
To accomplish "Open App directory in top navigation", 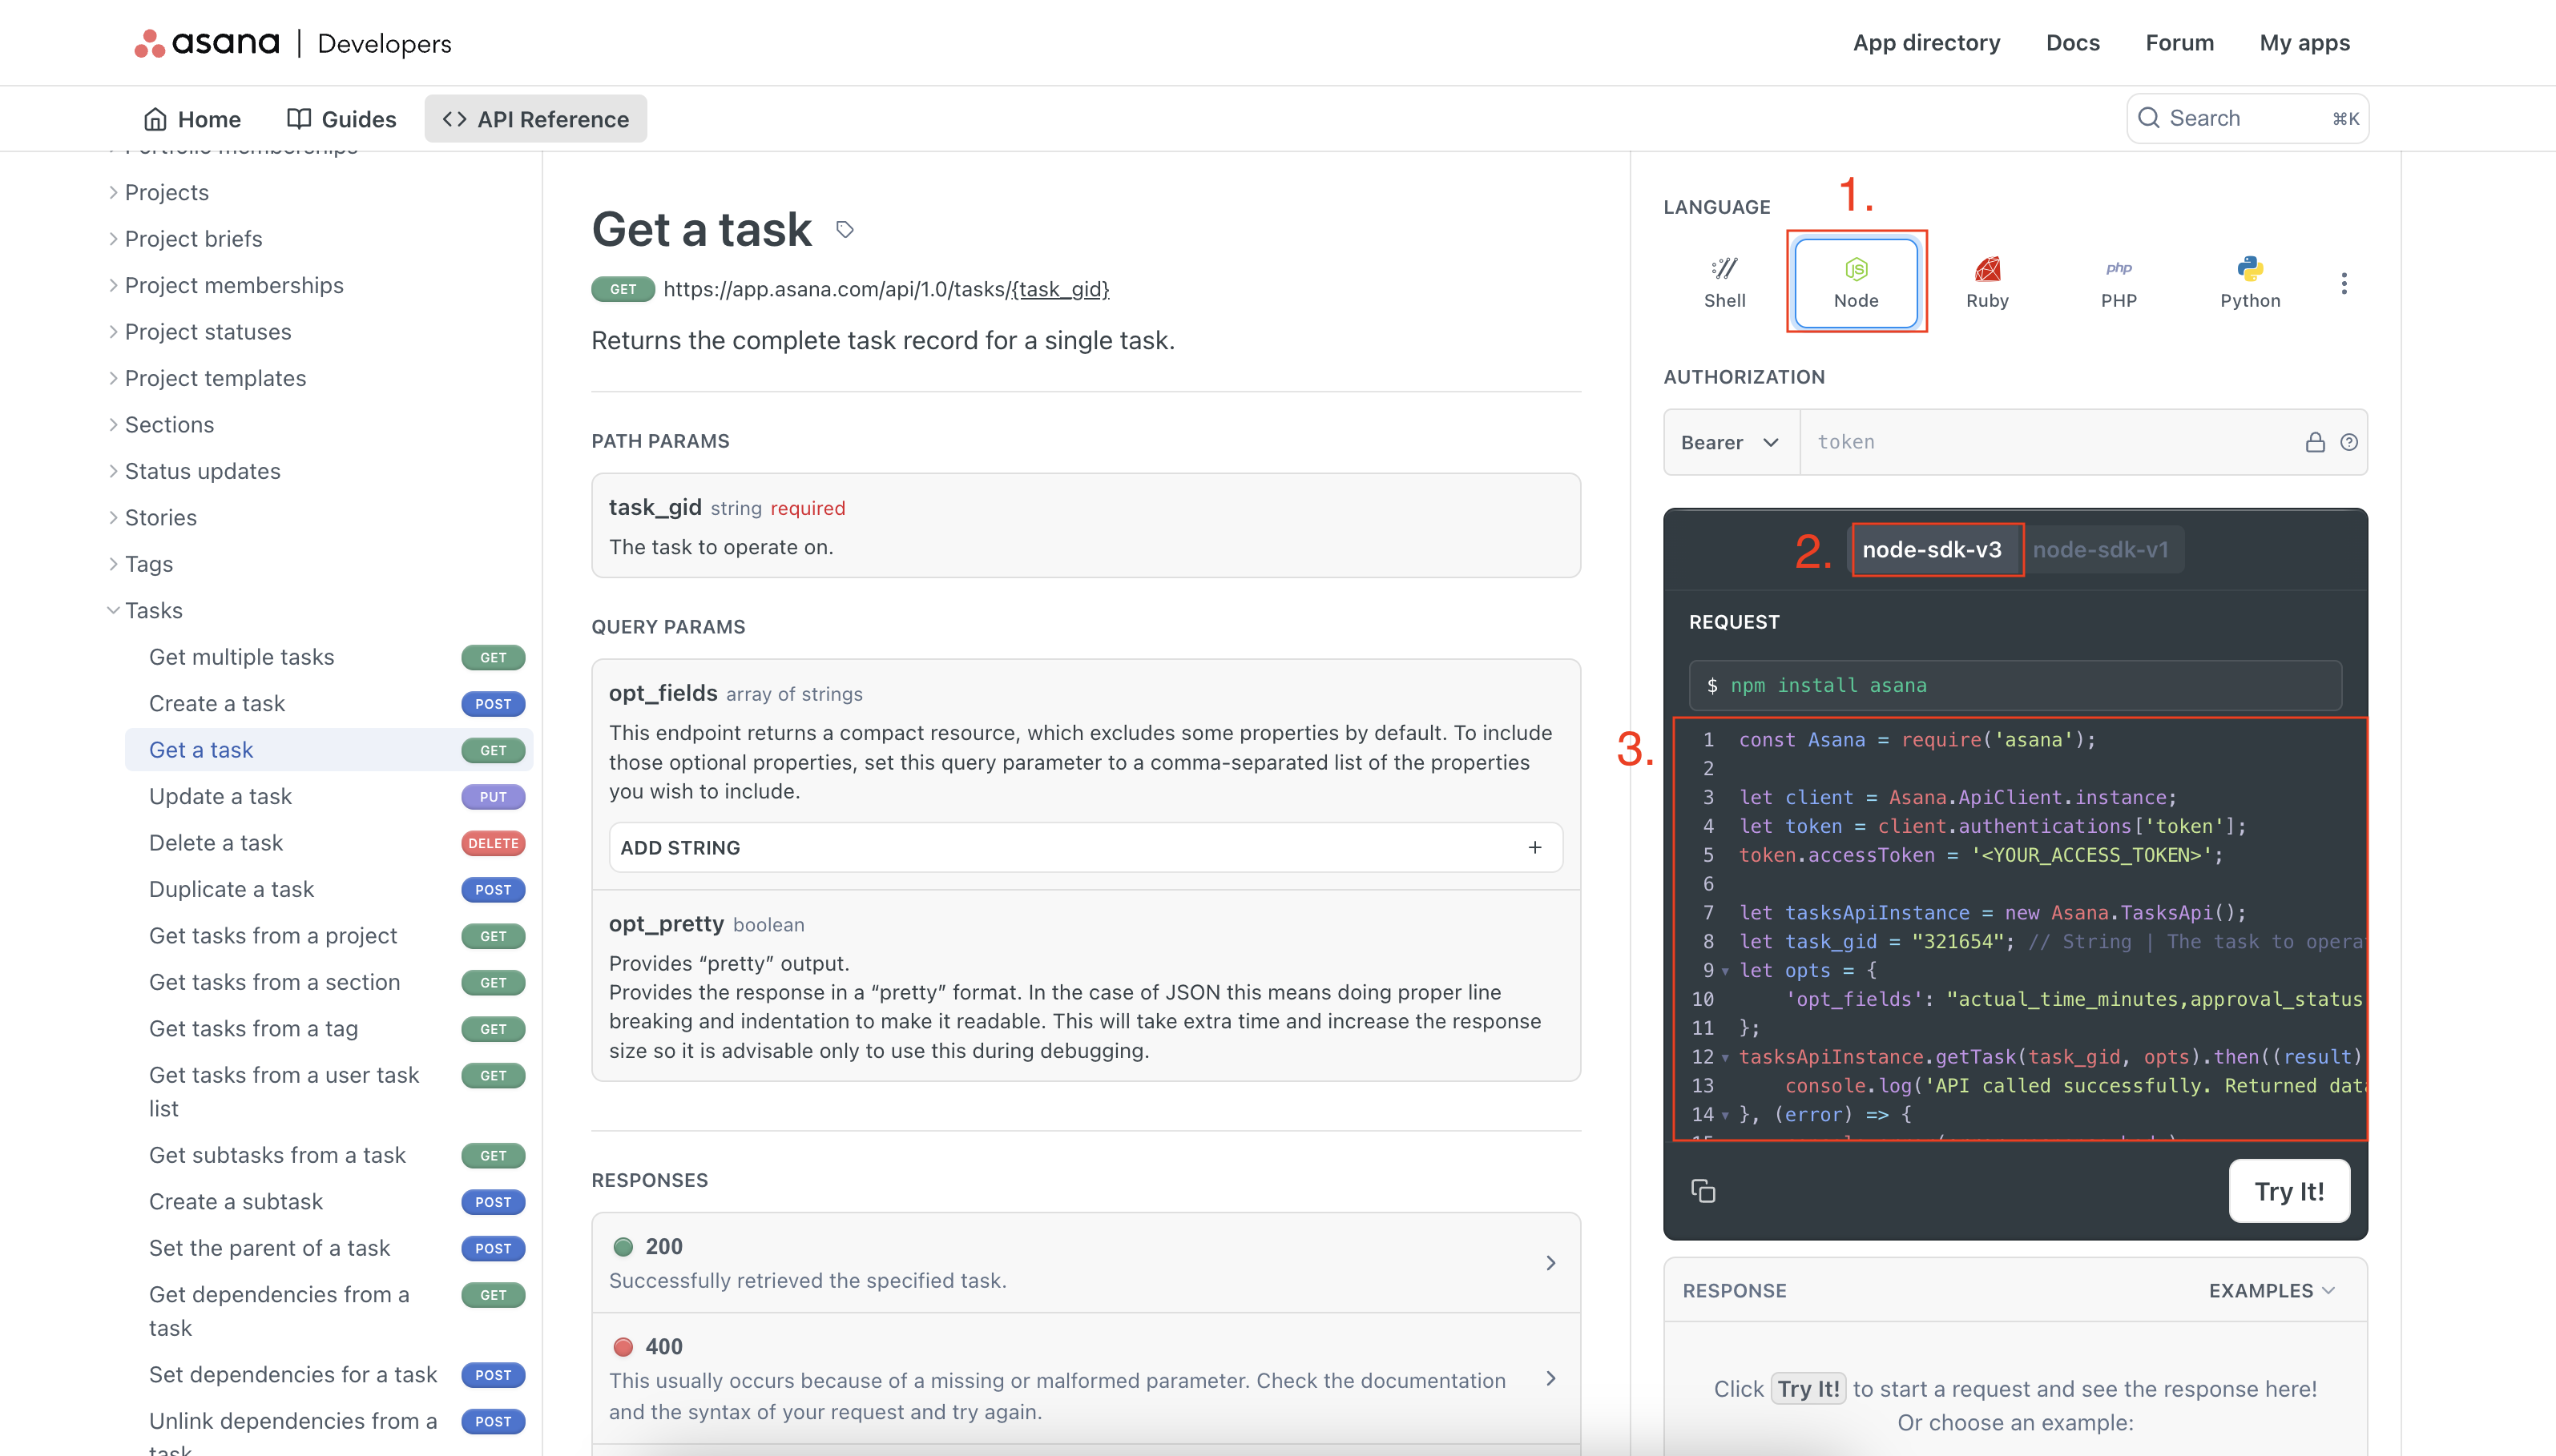I will point(1925,43).
